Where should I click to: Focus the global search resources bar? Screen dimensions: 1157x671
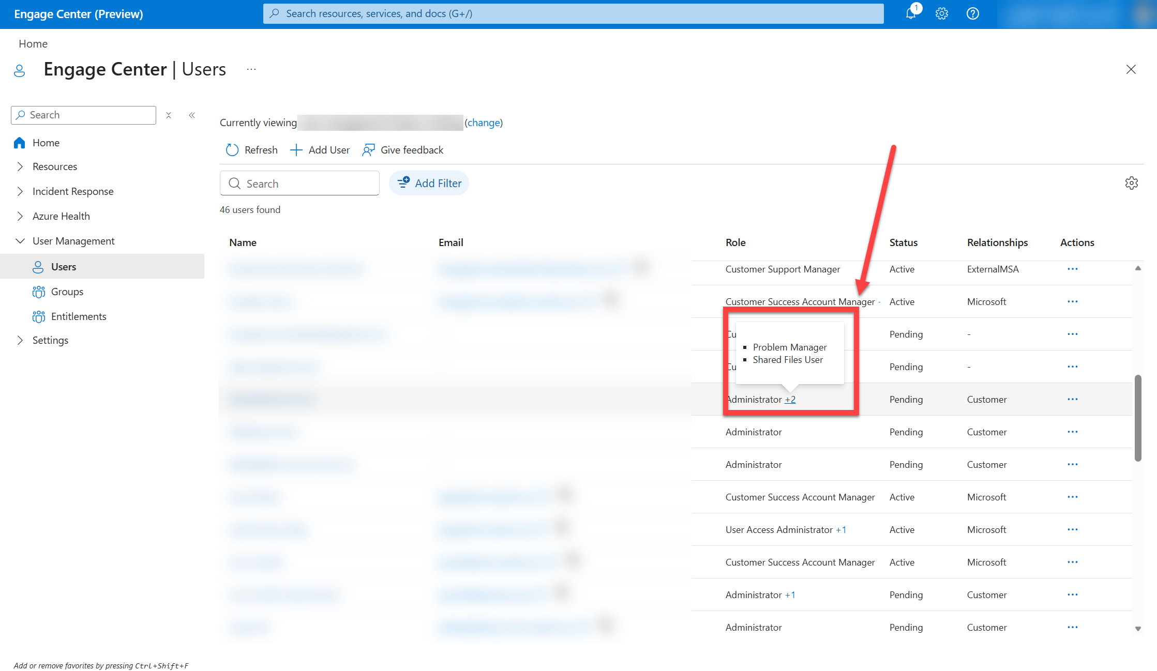tap(573, 13)
